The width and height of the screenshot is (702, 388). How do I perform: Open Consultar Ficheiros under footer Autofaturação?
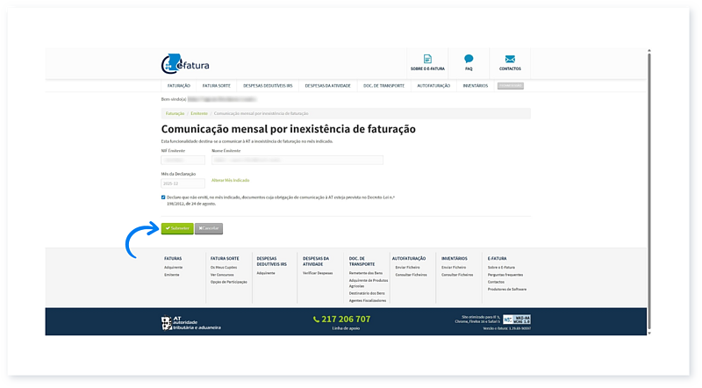click(411, 275)
